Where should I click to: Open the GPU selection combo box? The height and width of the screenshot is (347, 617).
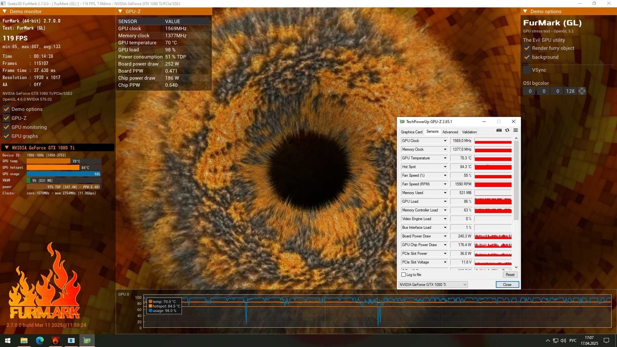[x=433, y=285]
